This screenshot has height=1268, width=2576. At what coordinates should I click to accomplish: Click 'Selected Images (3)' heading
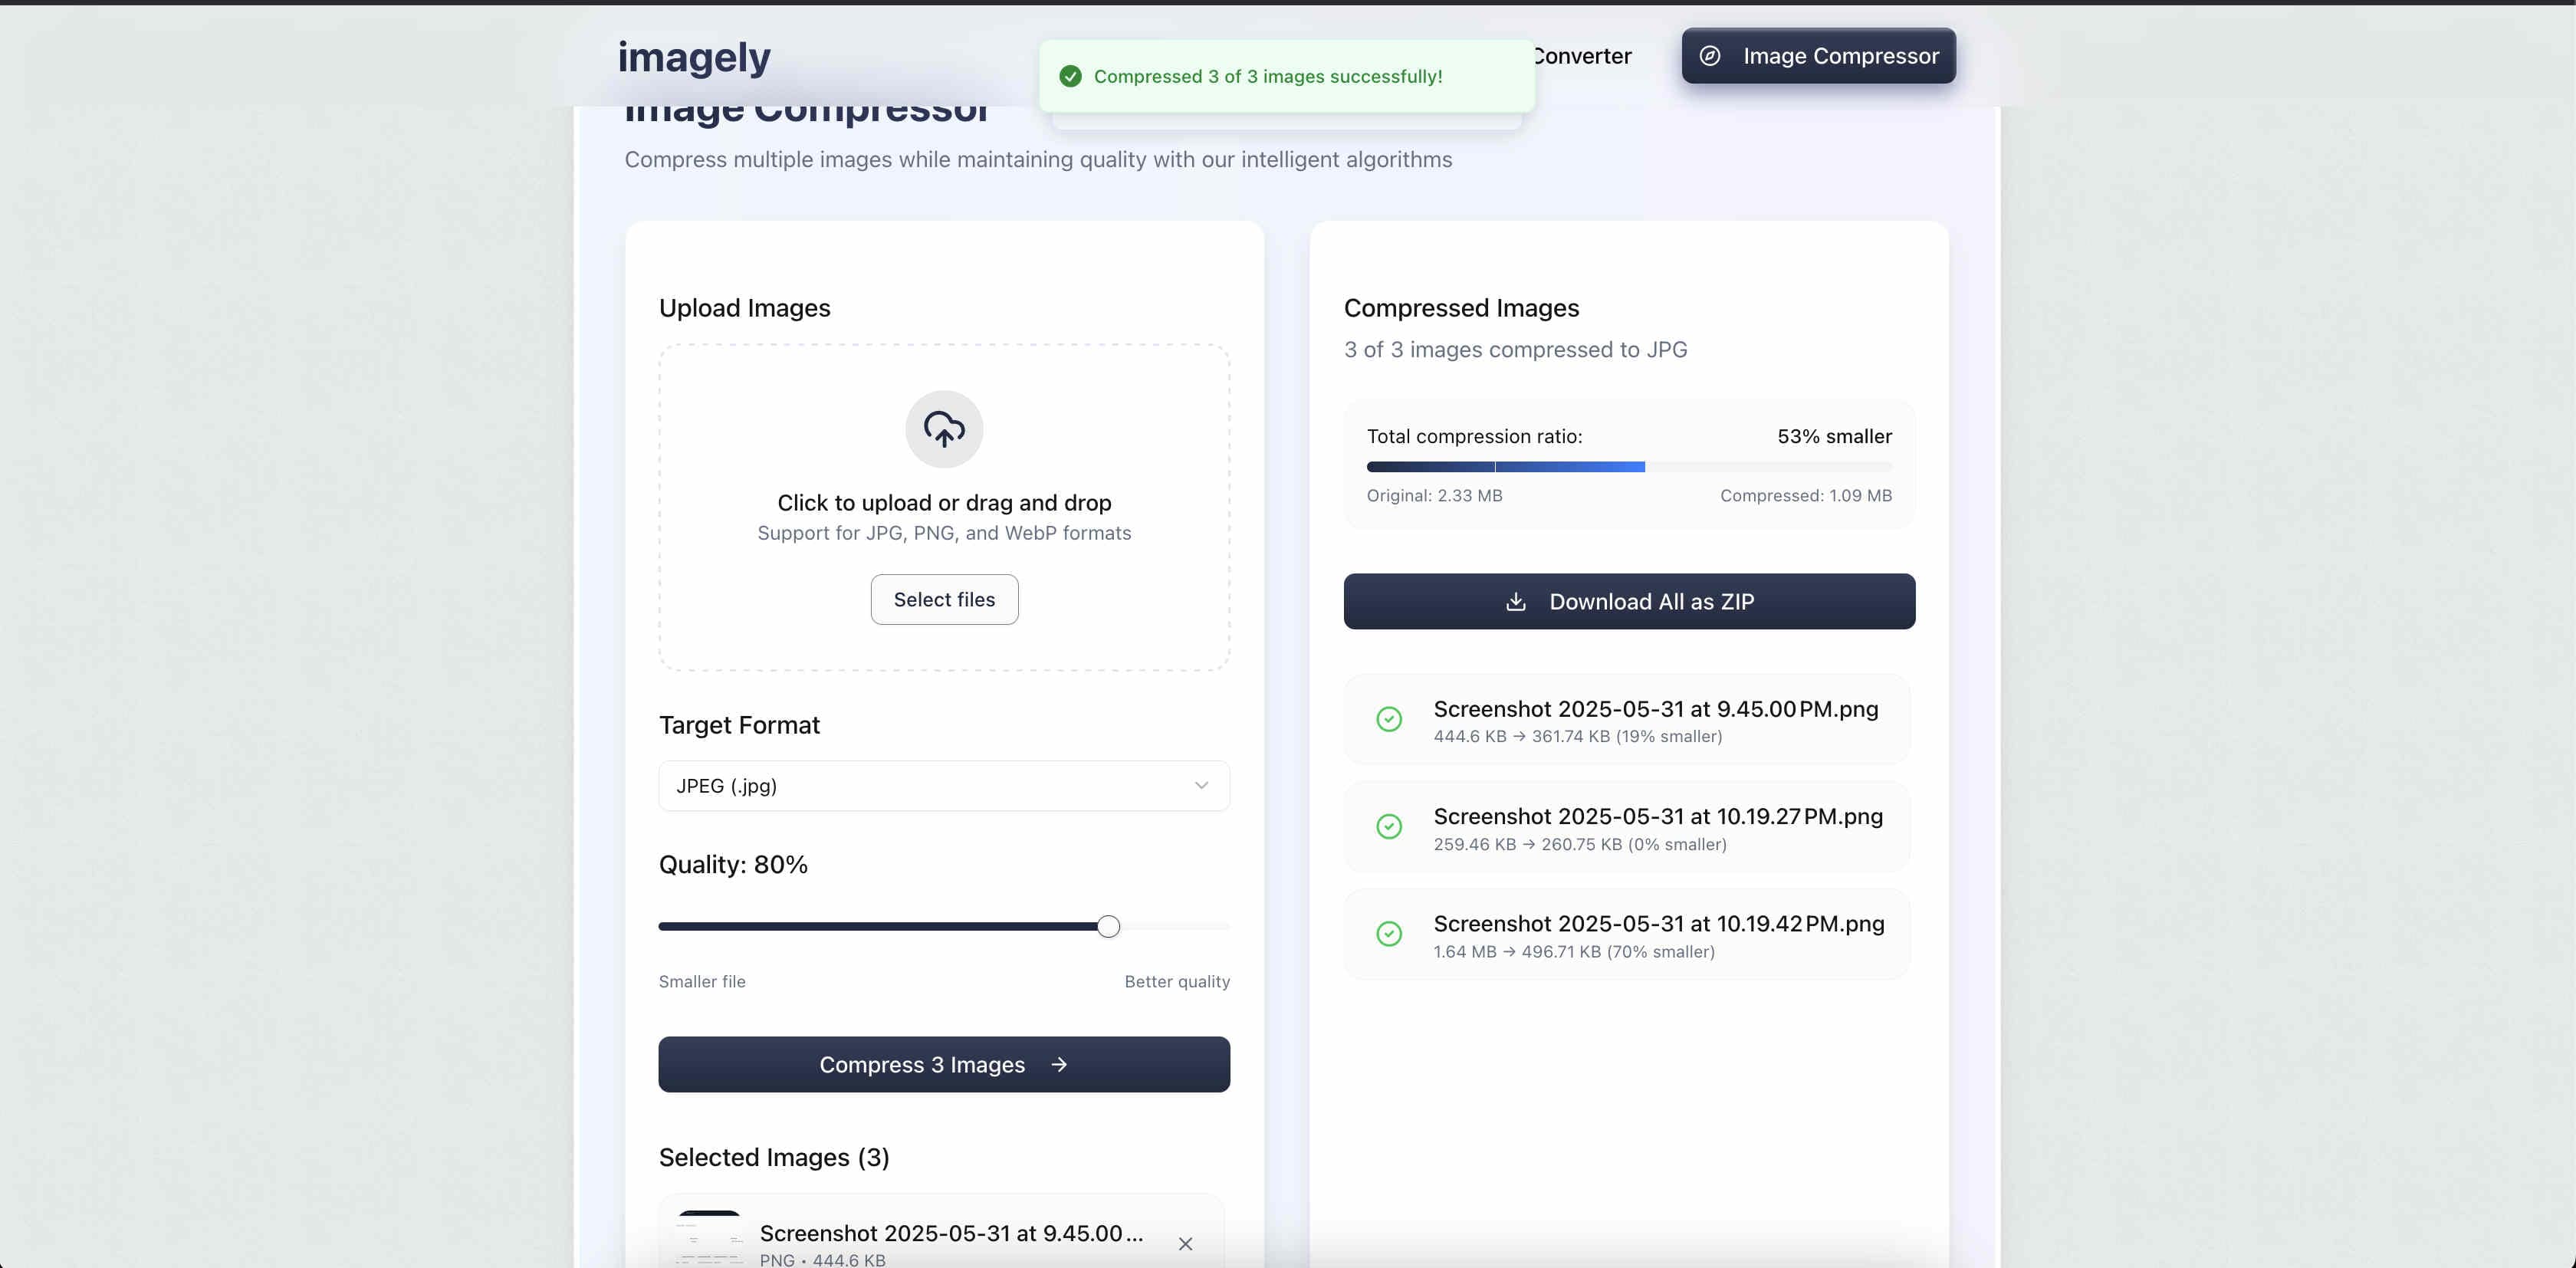(774, 1158)
